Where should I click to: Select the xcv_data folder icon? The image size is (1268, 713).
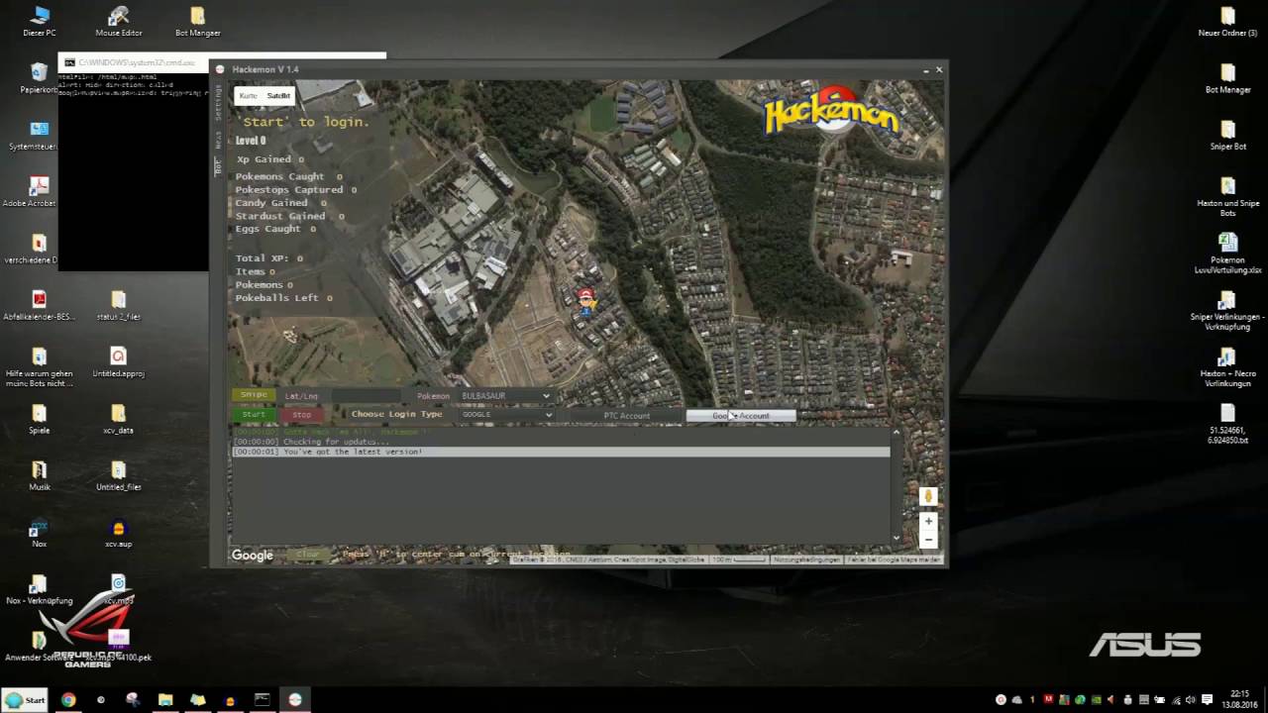click(119, 419)
